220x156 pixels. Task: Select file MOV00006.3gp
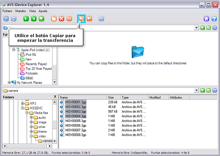pyautogui.click(x=76, y=126)
